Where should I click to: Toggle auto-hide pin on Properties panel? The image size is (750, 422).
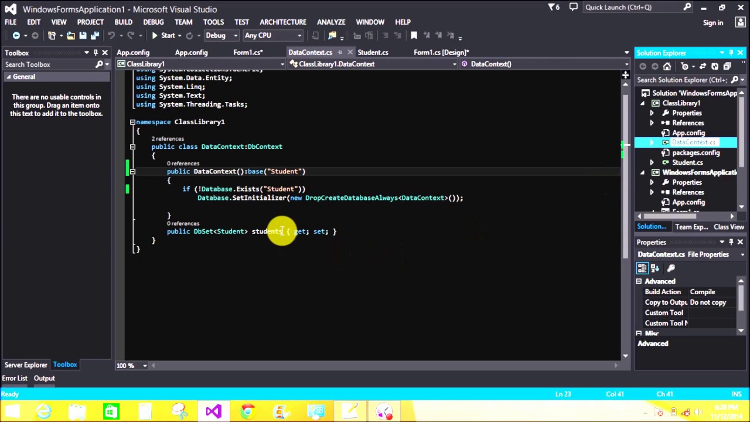pos(731,242)
